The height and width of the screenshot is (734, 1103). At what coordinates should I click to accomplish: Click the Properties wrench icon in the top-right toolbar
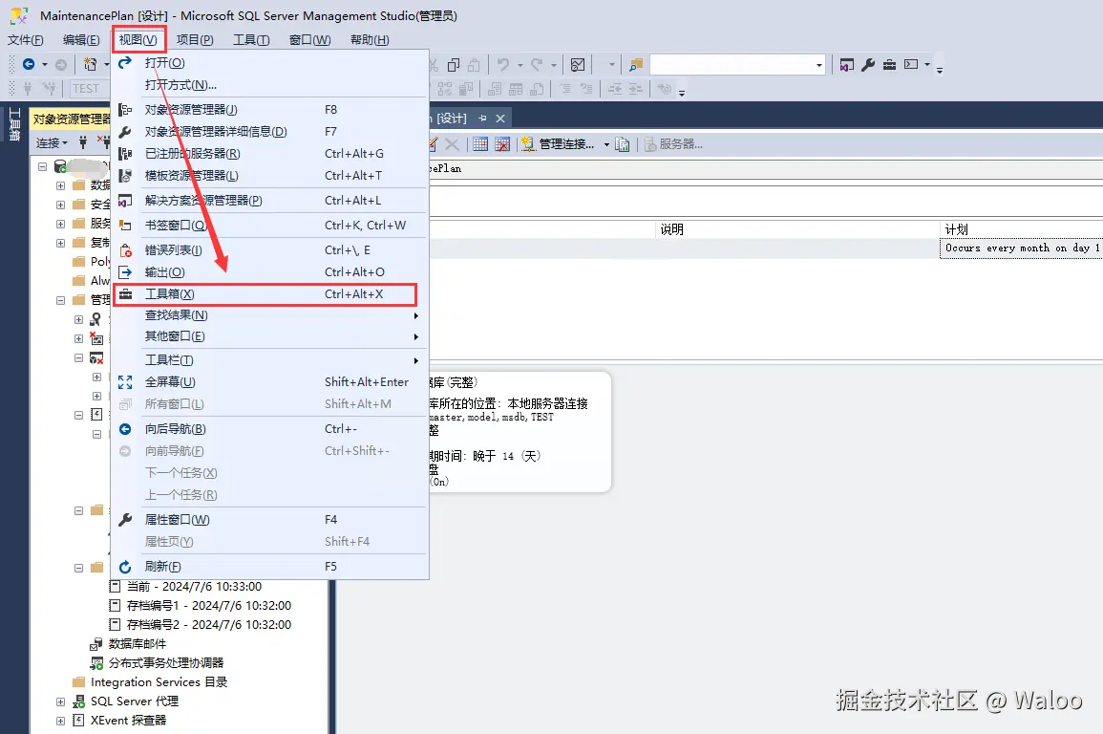pyautogui.click(x=868, y=65)
